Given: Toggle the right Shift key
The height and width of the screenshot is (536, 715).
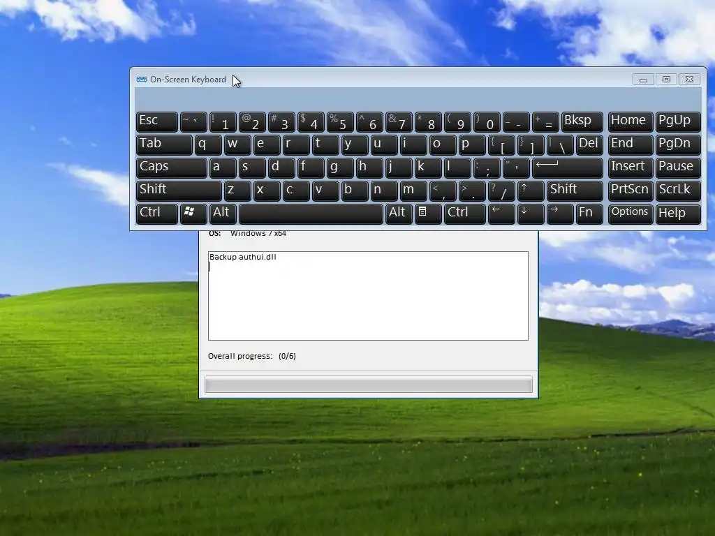Looking at the screenshot, I should tap(575, 191).
